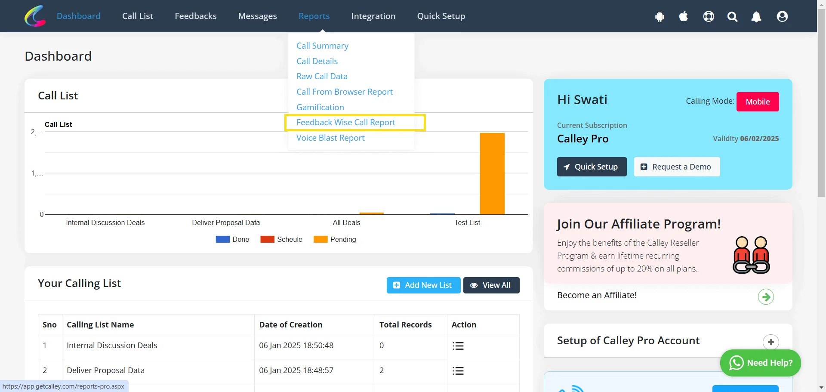Select Feedback Wise Call Report
The width and height of the screenshot is (826, 392).
coord(346,122)
